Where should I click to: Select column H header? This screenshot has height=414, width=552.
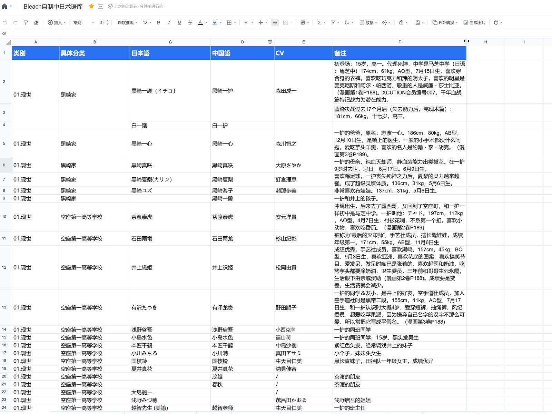click(x=485, y=42)
